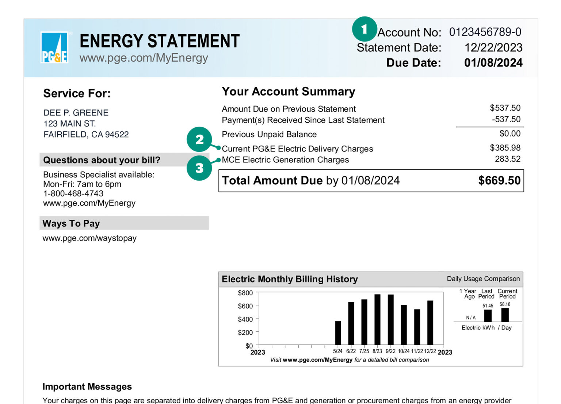The height and width of the screenshot is (404, 561).
Task: Click the ENERGY STATEMENT heading
Action: pos(160,41)
